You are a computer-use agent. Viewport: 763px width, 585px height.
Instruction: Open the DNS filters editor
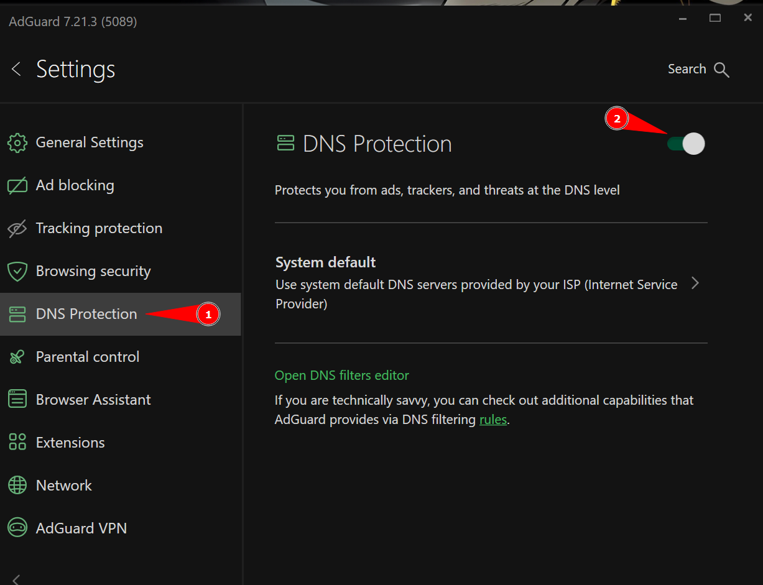pos(341,375)
